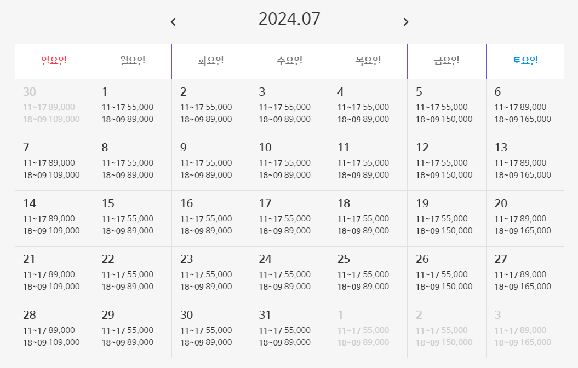Click greyed-out June 30 date cell

coord(54,107)
